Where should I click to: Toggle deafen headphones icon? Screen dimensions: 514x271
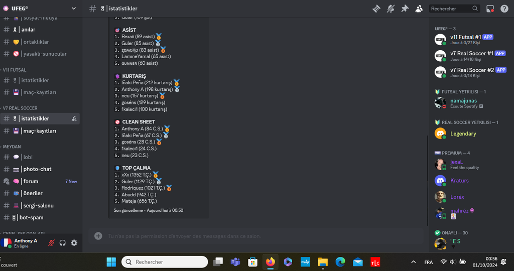click(63, 243)
